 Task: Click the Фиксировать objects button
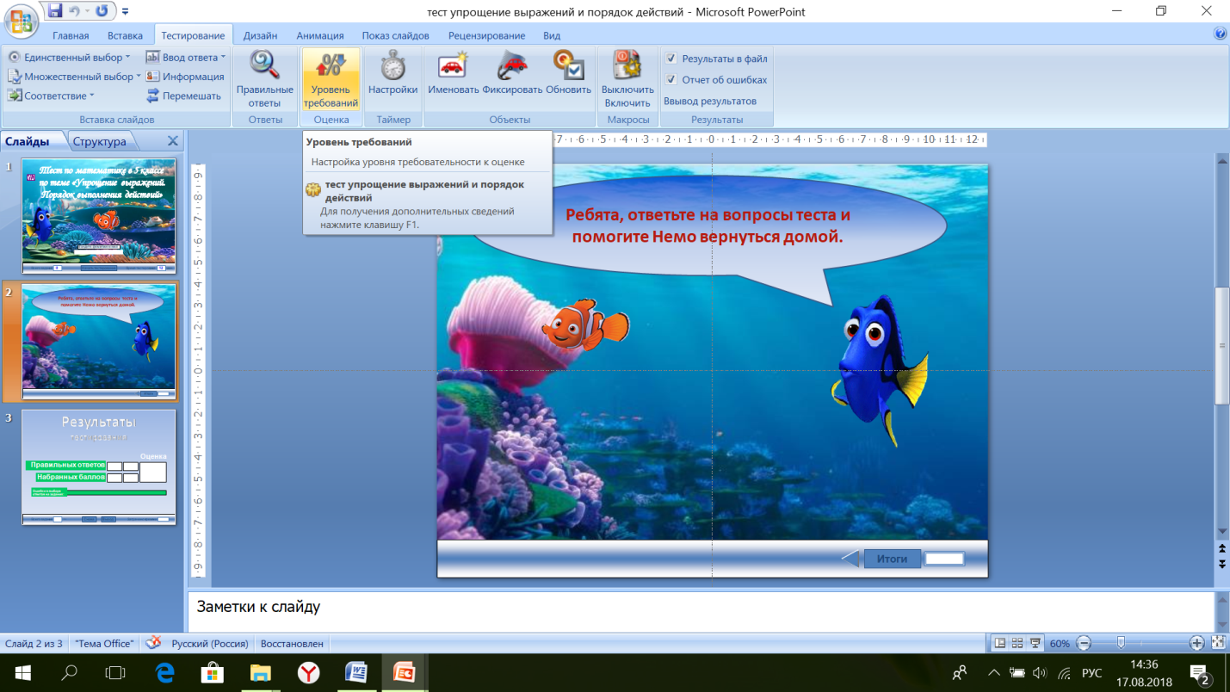(512, 73)
